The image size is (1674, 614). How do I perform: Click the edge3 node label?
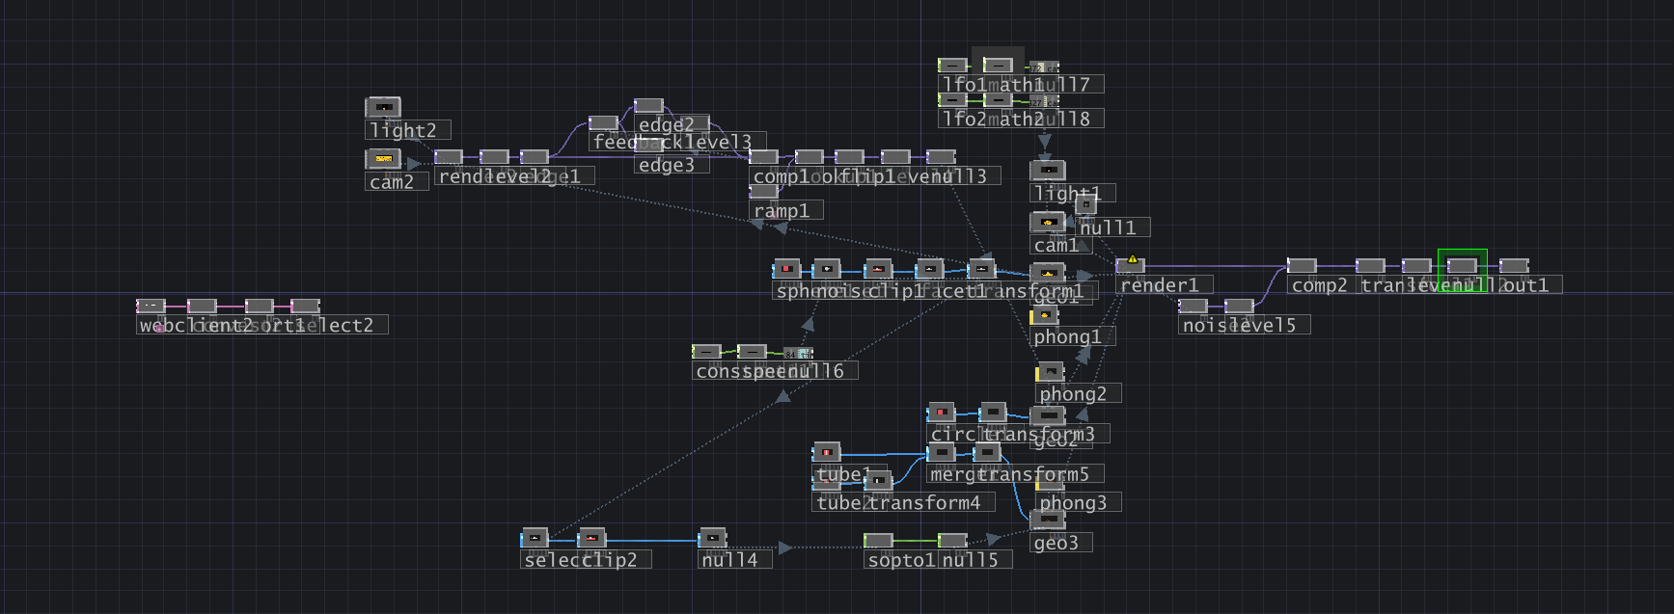[667, 165]
